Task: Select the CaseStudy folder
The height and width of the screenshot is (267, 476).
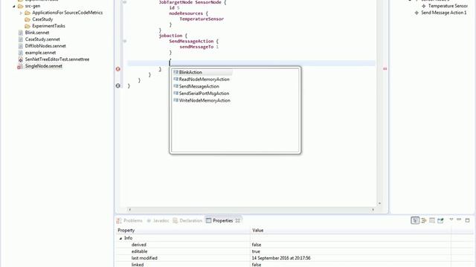Action: click(42, 19)
